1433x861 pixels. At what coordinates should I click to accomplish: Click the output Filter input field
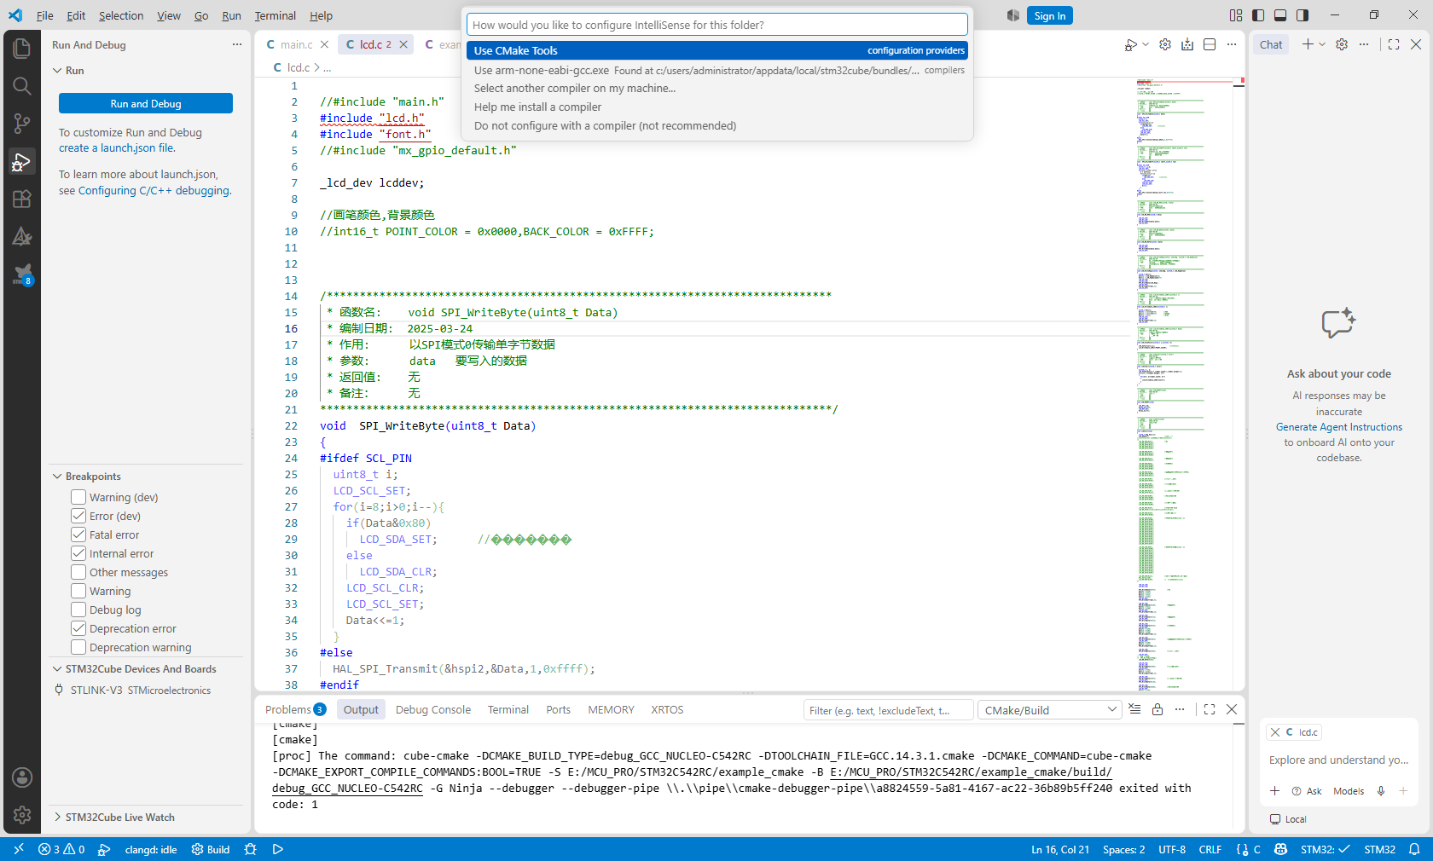pos(888,710)
